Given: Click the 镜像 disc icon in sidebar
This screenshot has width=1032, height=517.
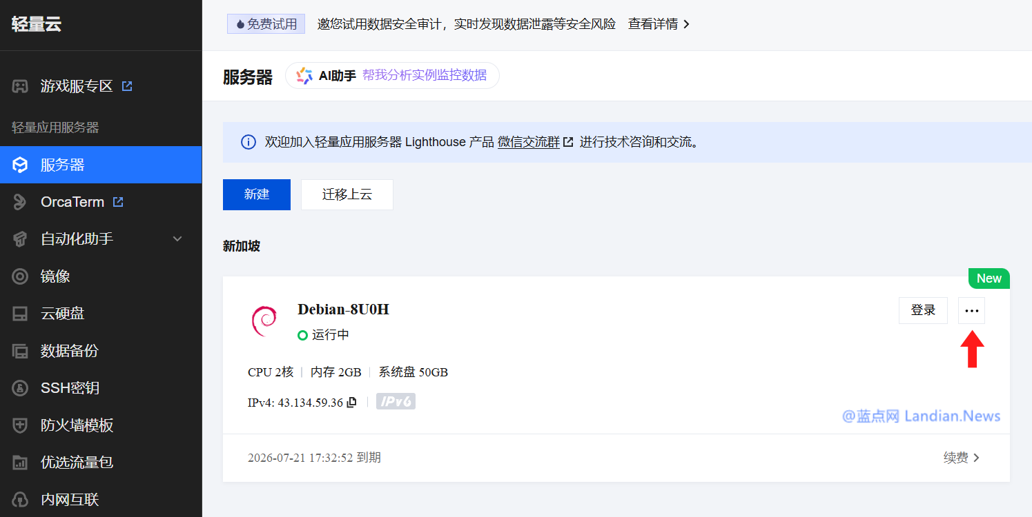Looking at the screenshot, I should [20, 276].
